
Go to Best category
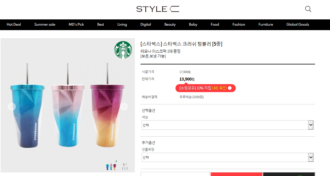pos(101,24)
